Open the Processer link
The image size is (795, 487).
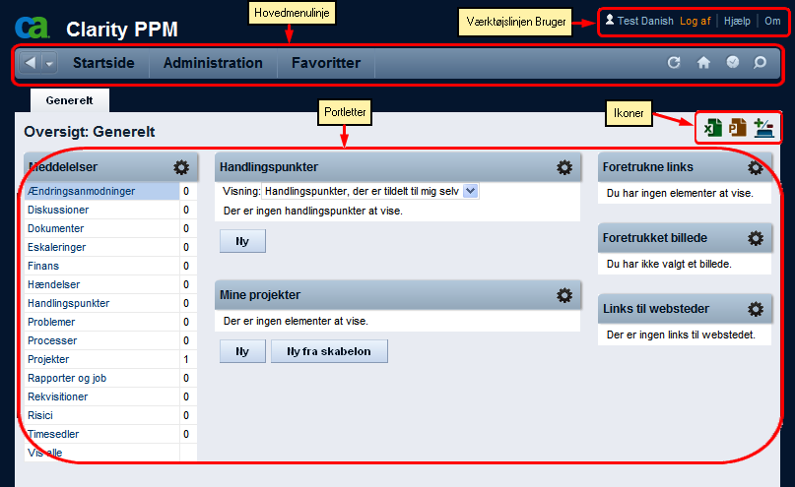point(51,340)
